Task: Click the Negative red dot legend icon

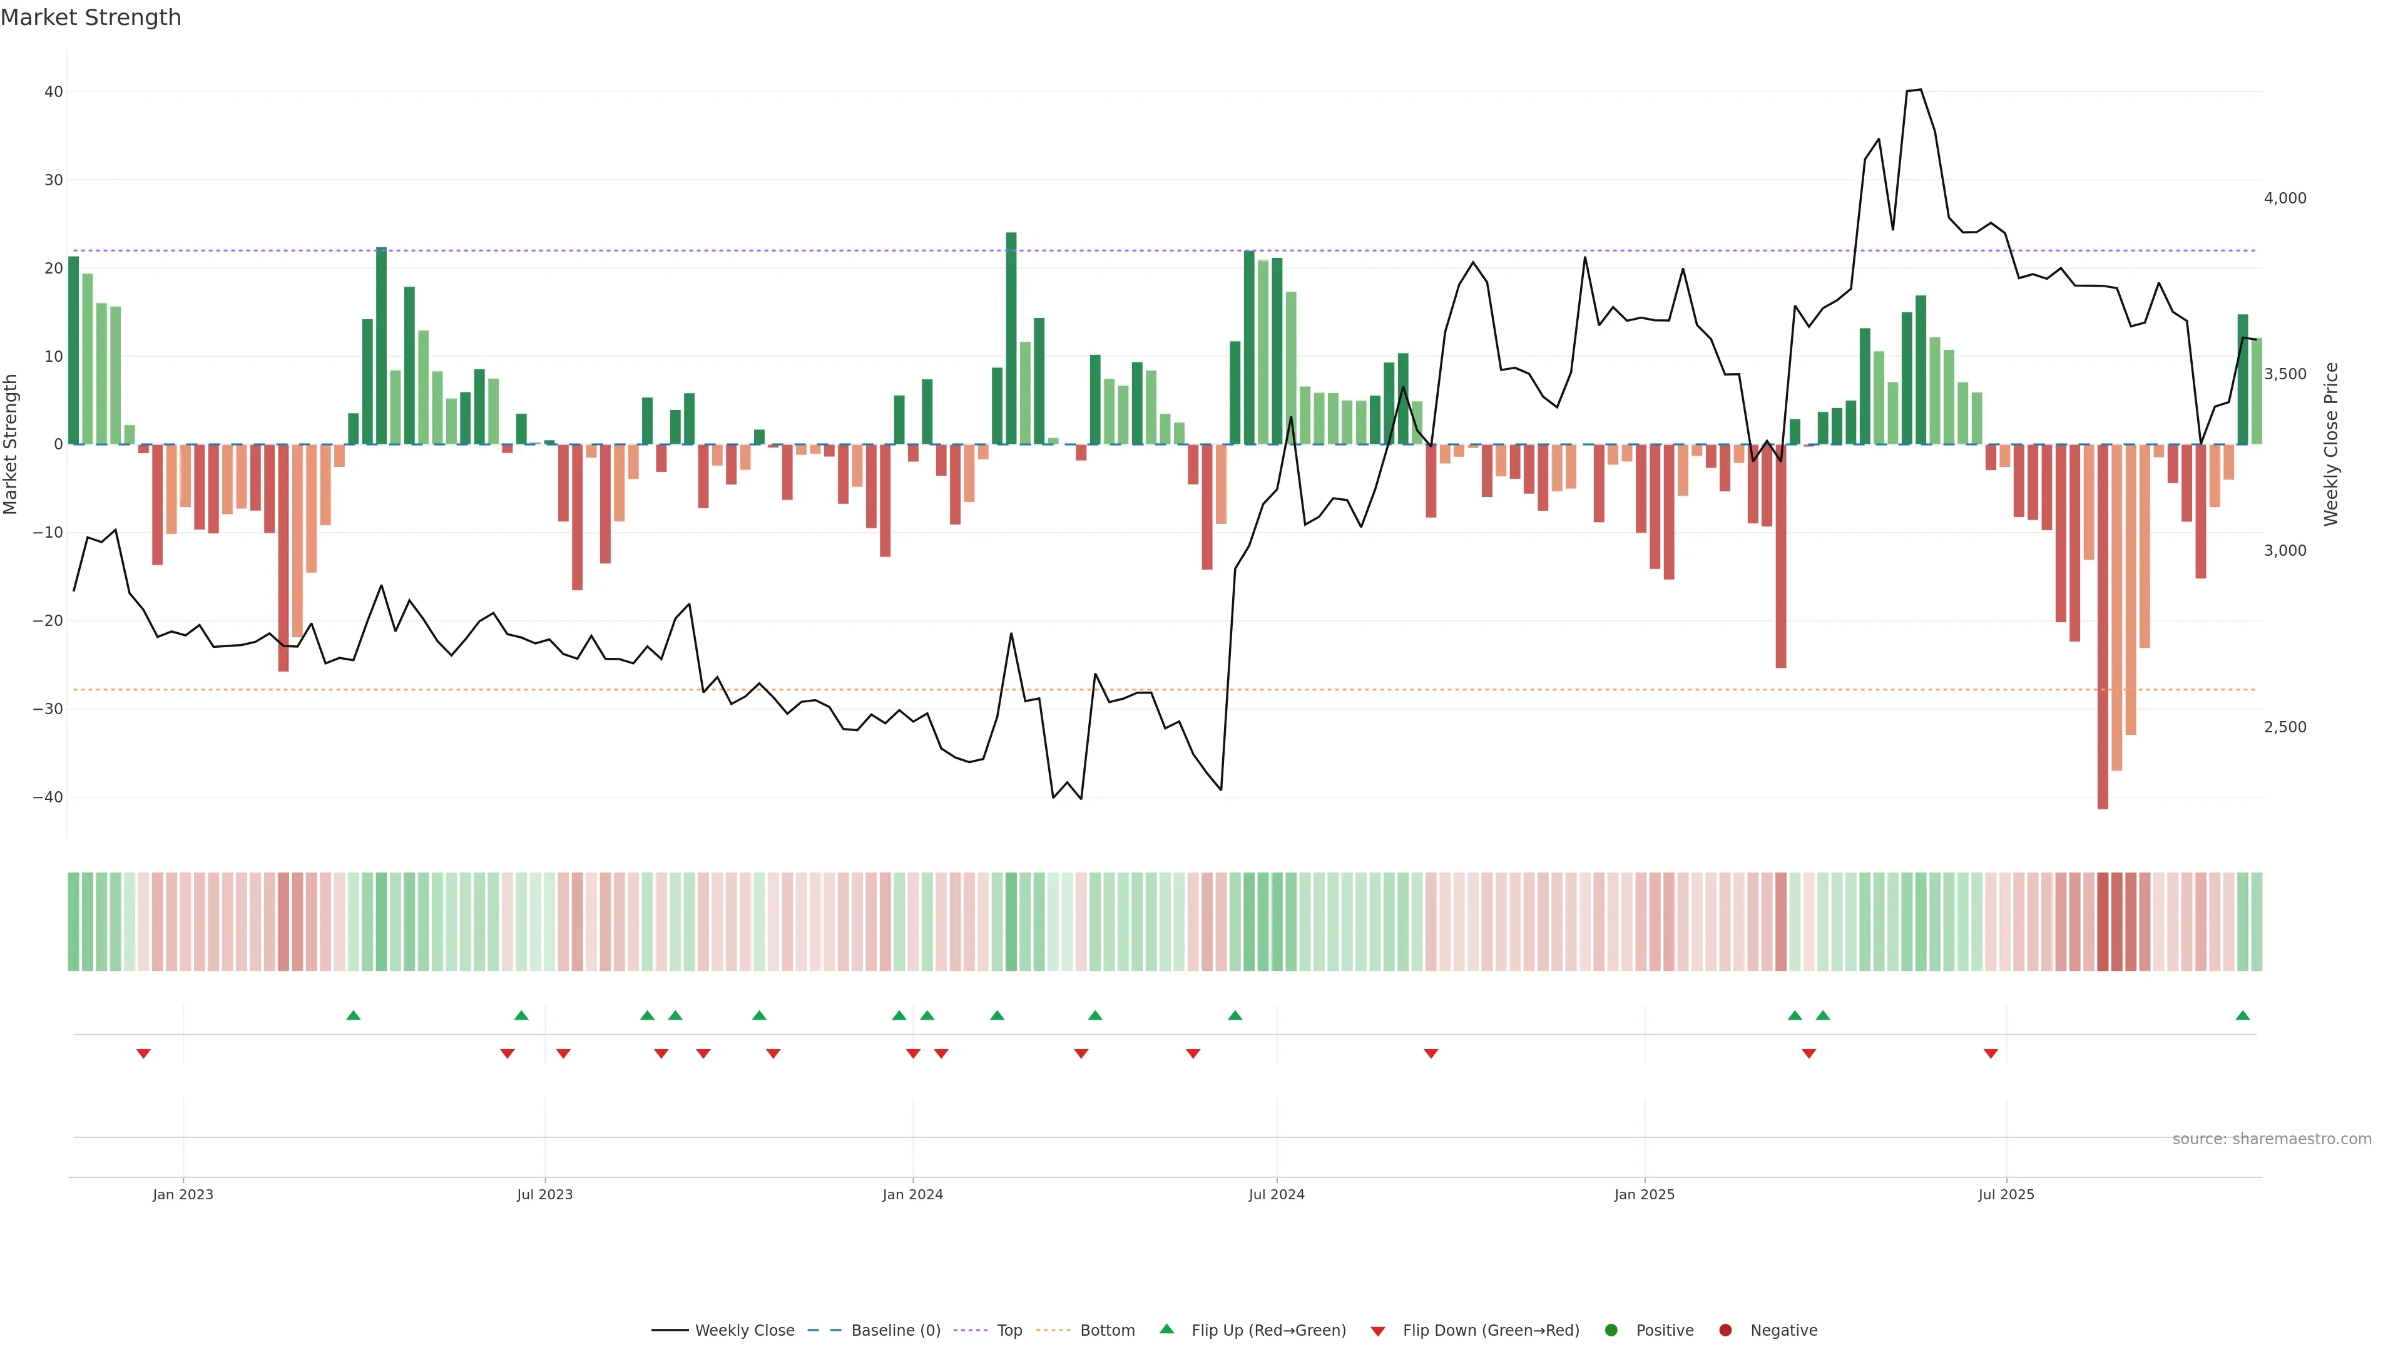Action: coord(1726,1331)
